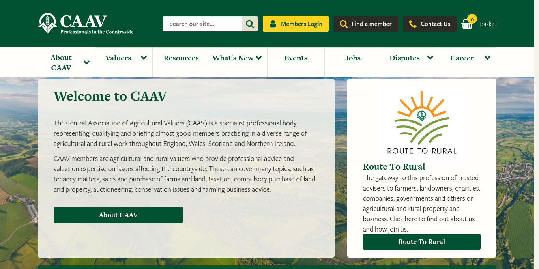Click the Route To Rural heading link
Viewport: 539px width, 269px height.
point(394,166)
